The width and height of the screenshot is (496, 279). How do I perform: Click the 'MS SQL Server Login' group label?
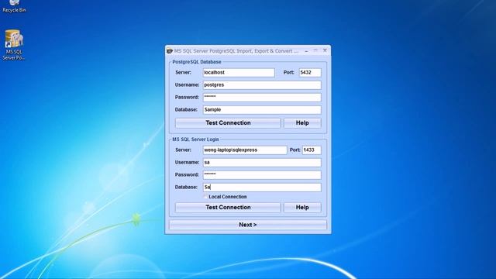pyautogui.click(x=195, y=139)
